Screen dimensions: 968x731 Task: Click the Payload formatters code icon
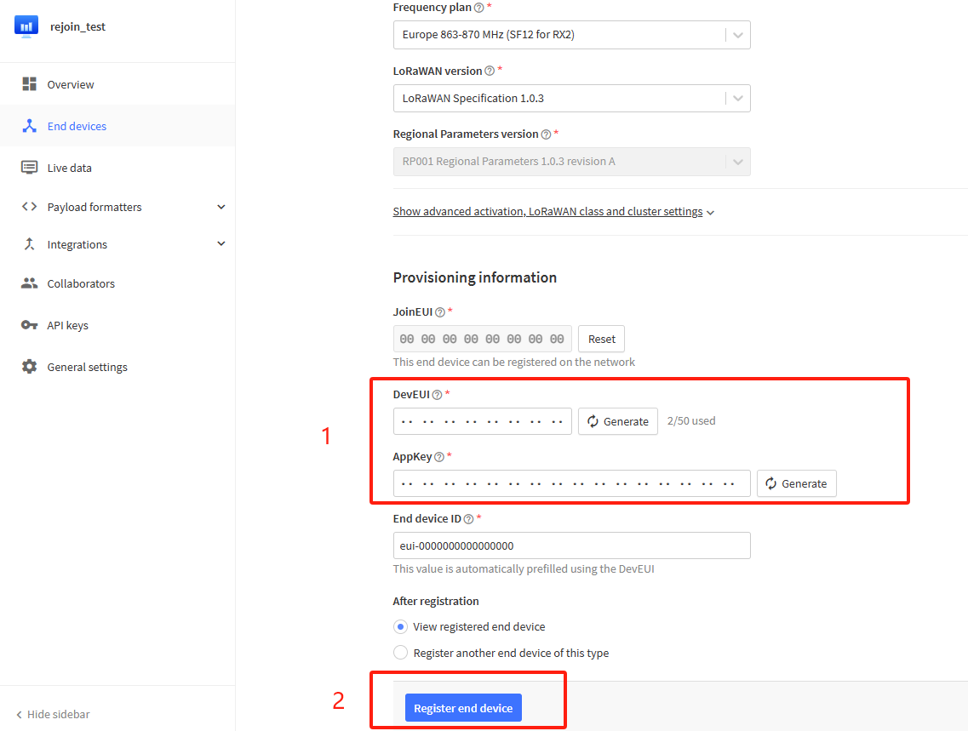click(x=29, y=207)
